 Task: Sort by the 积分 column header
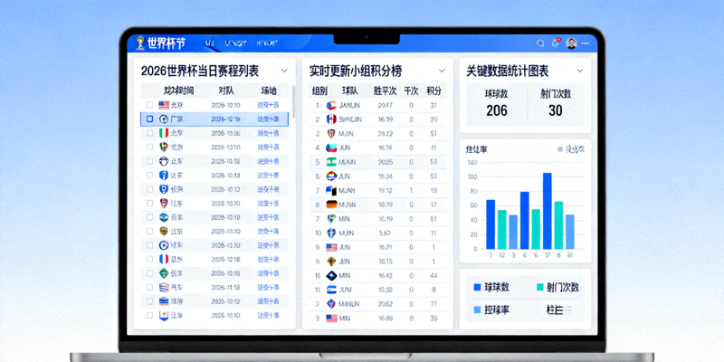click(x=433, y=91)
